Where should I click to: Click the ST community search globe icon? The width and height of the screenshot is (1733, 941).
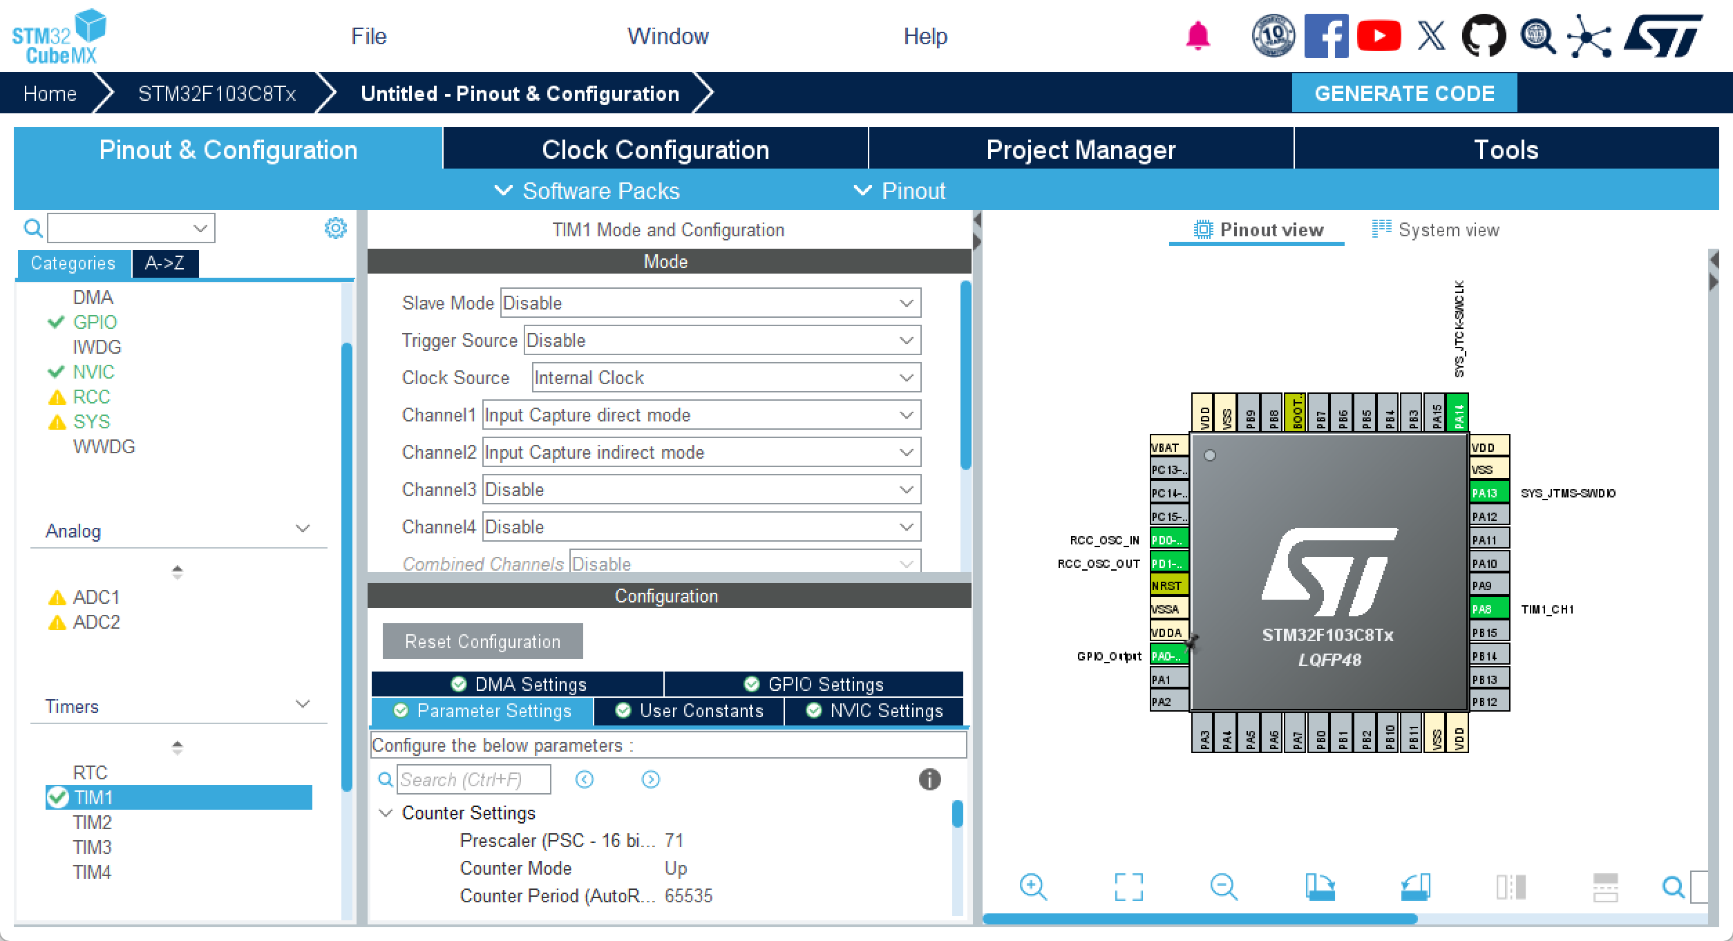tap(1537, 35)
